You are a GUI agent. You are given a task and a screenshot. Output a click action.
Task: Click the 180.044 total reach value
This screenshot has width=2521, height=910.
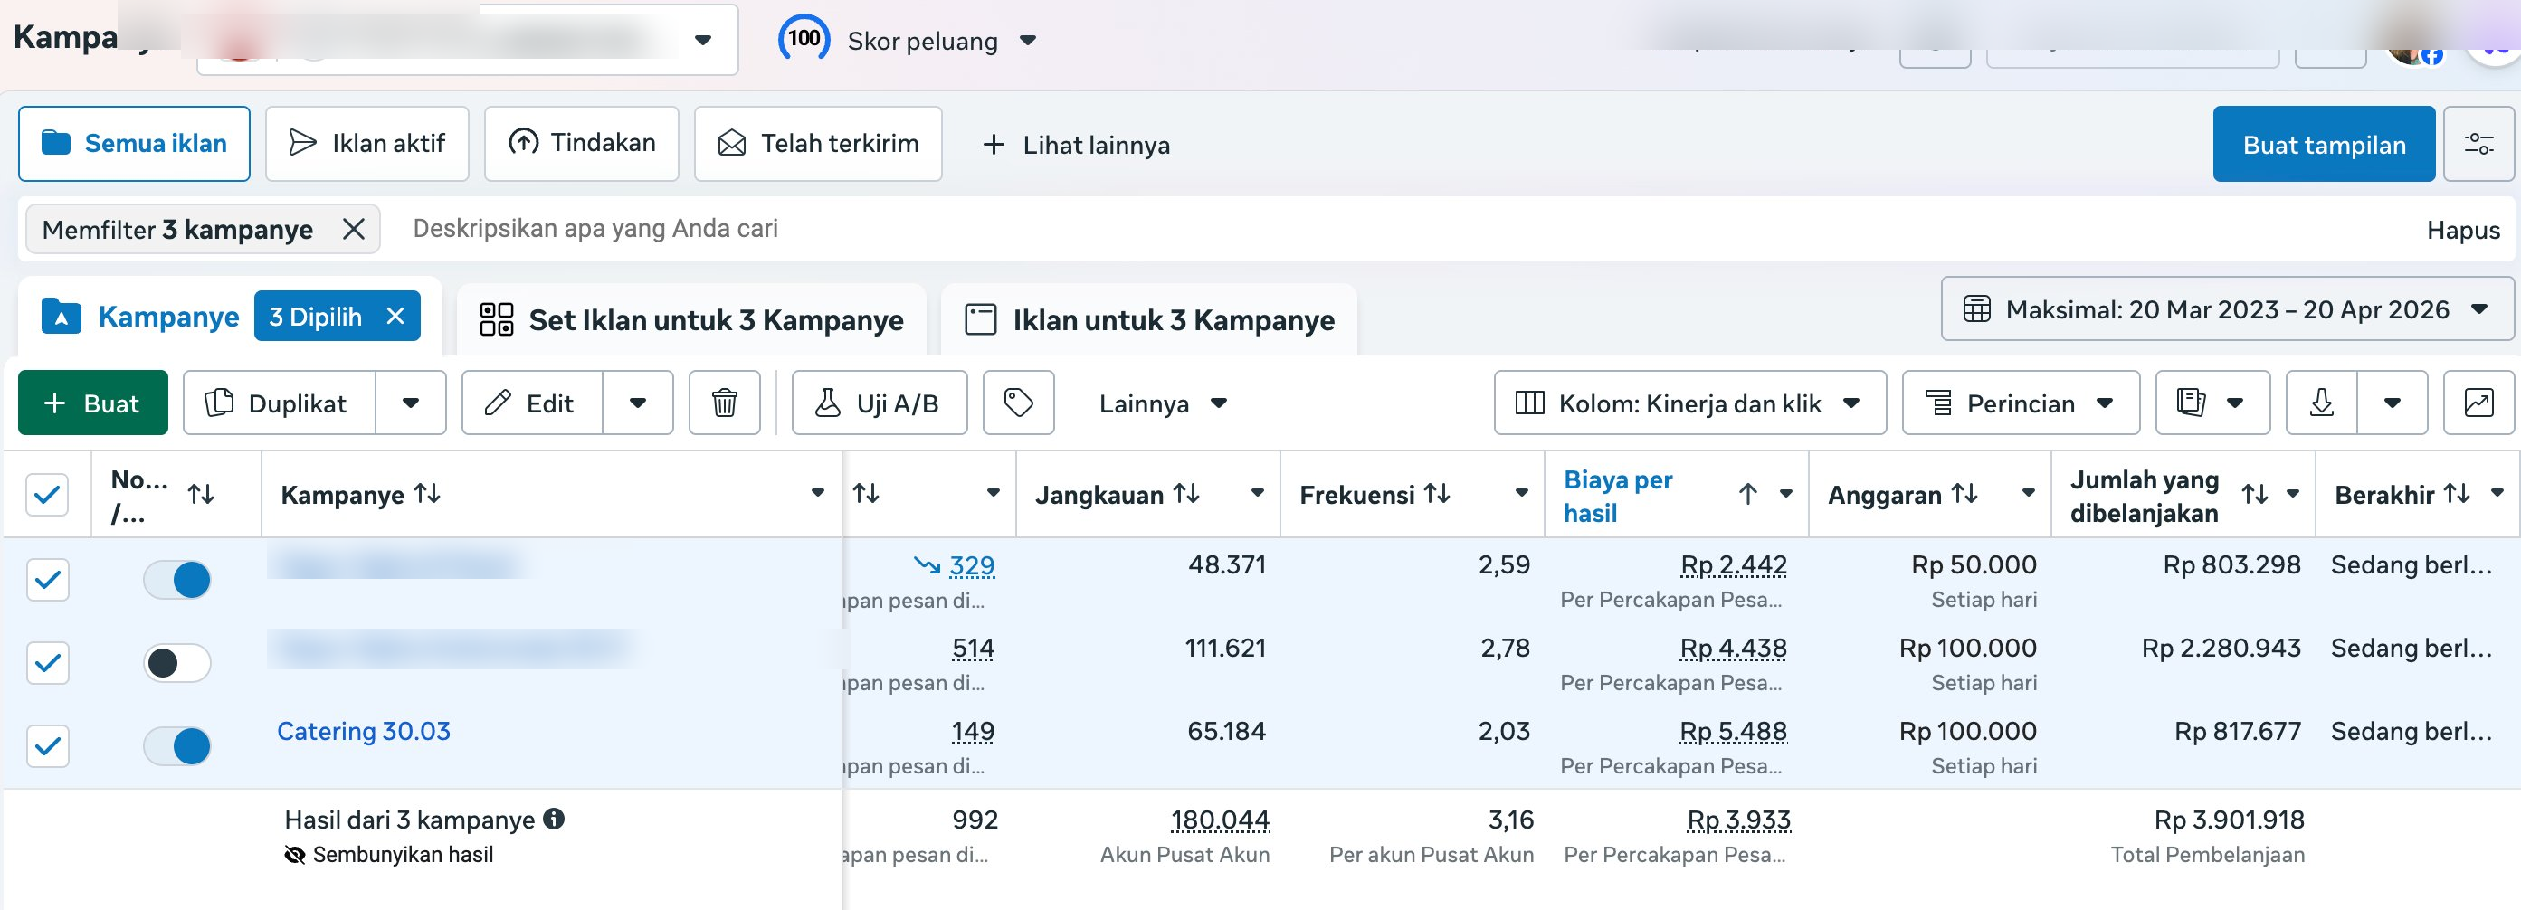(x=1220, y=820)
